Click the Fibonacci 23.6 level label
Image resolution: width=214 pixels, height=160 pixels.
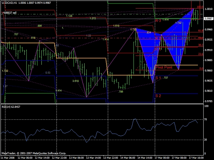tap(201, 54)
